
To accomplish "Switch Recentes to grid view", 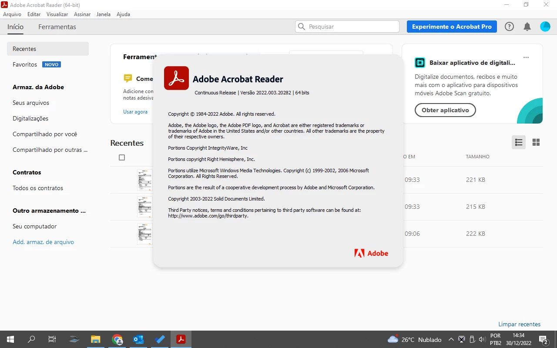I will (536, 142).
